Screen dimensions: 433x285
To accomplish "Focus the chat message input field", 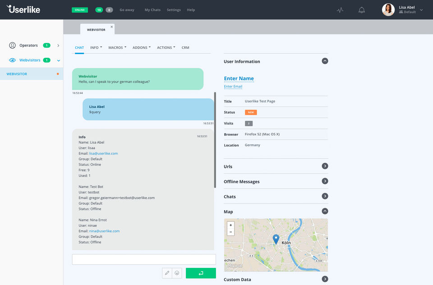I will point(144,259).
